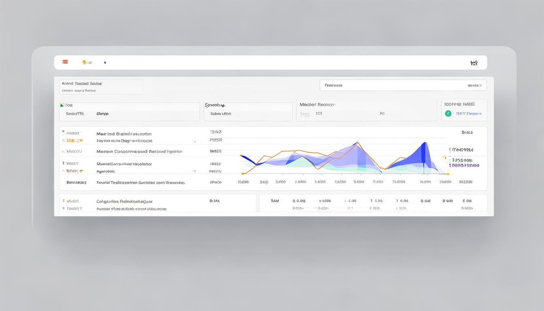
Task: Click the green circle icon in top-right card
Action: point(448,114)
